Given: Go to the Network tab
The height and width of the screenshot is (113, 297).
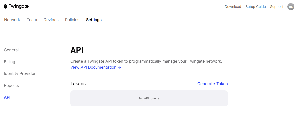Looking at the screenshot, I should point(12,20).
